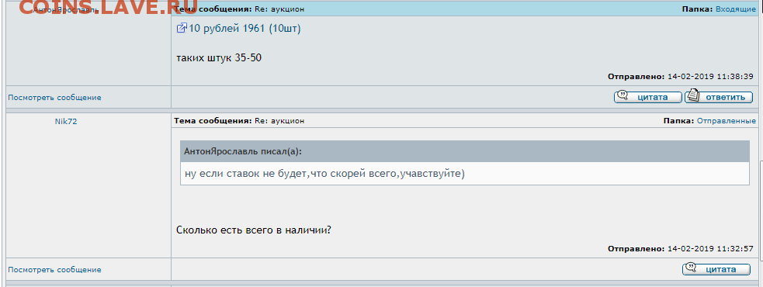Open Посмотреть сообщение for the 10 рублей message
This screenshot has width=763, height=287.
click(54, 97)
